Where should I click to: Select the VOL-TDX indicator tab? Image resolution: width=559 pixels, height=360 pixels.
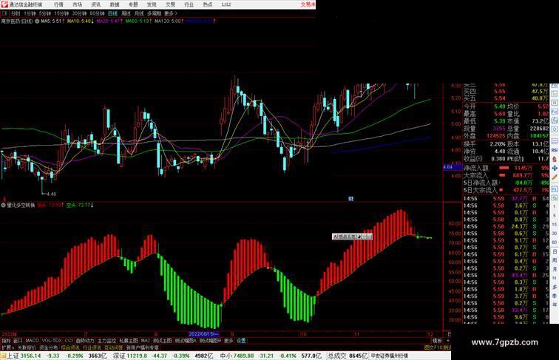pyautogui.click(x=52, y=341)
